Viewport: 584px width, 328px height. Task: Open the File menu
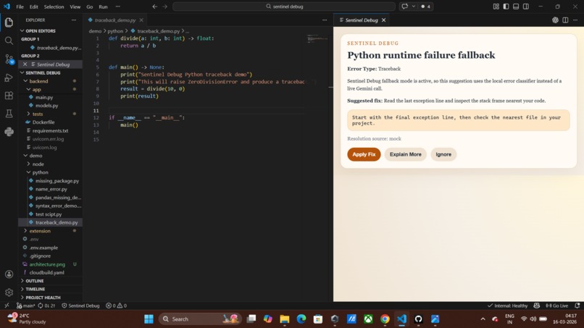20,7
